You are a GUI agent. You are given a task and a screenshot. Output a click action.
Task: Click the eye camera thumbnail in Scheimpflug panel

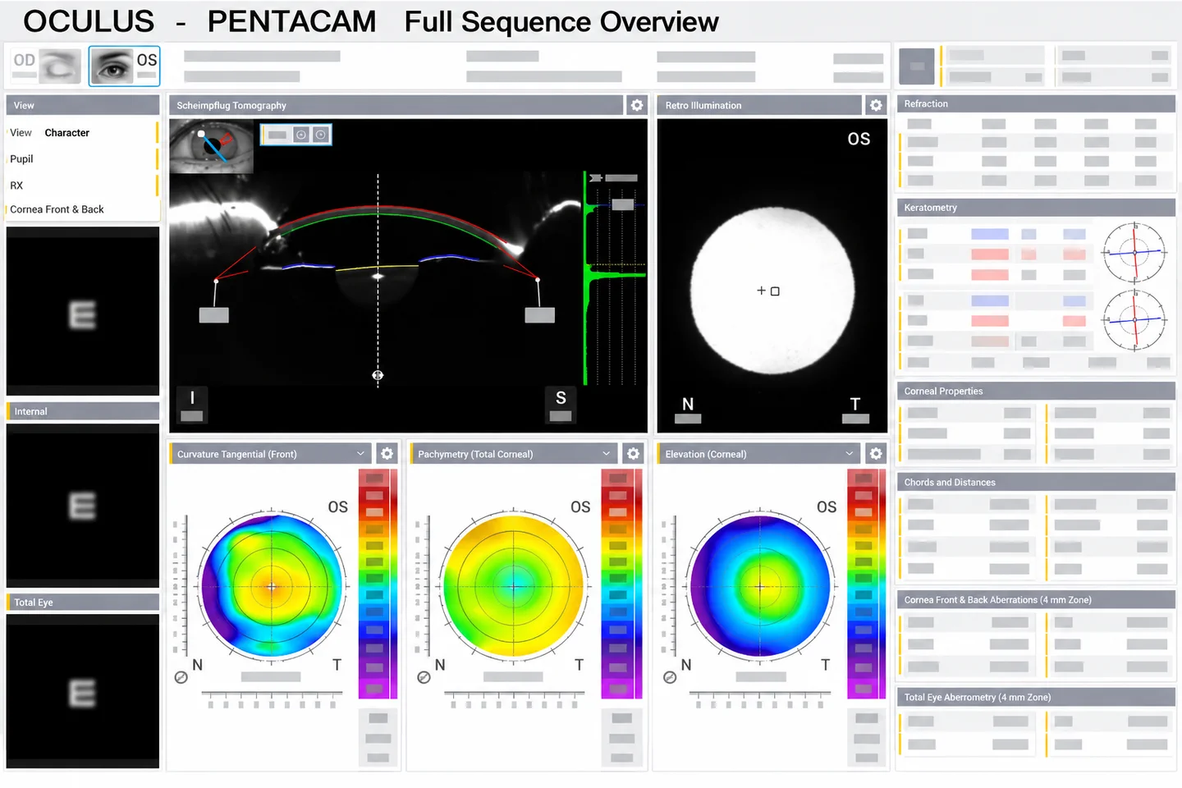pos(212,146)
